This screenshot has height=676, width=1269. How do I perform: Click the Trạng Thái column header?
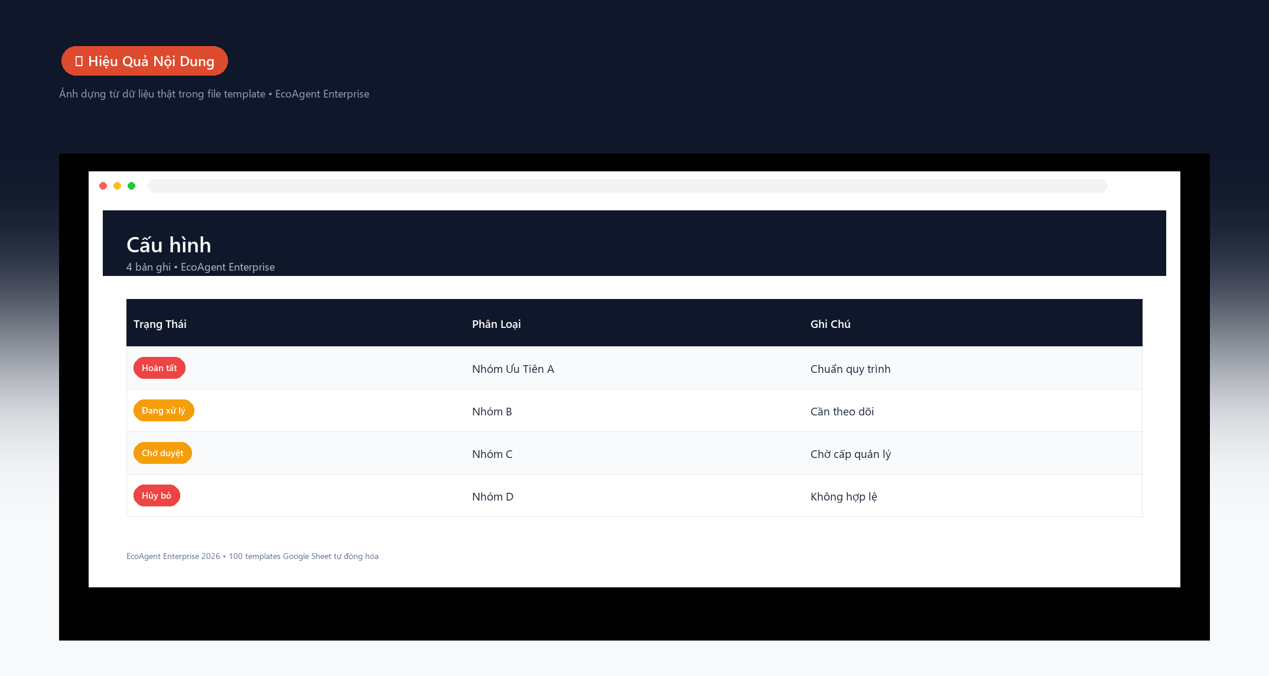point(160,324)
